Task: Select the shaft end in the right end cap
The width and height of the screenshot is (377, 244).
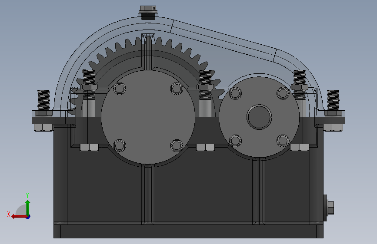Action: click(259, 117)
